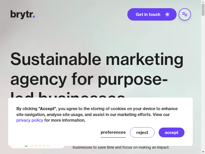205x154 pixels.
Task: Reject cookies in the consent banner
Action: coord(142,132)
